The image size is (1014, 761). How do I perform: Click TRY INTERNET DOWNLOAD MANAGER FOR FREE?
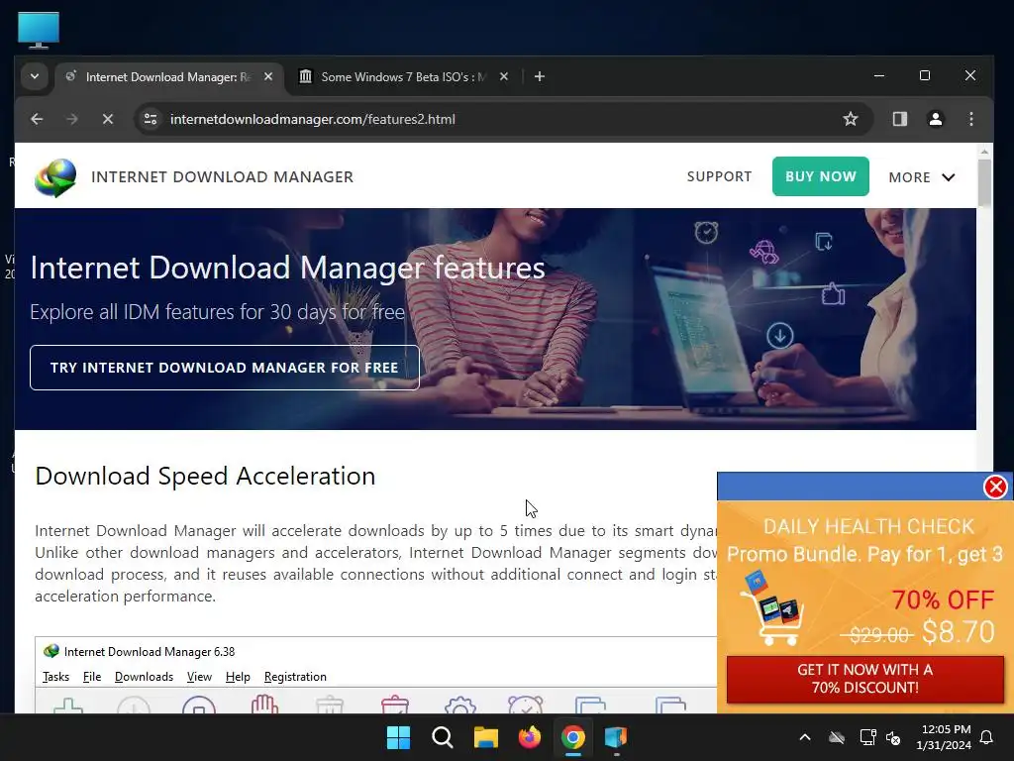[225, 368]
